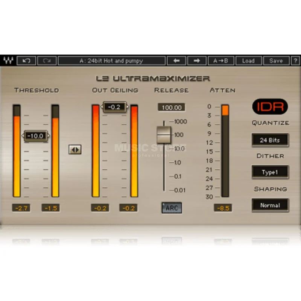Reset the threshold right peak readout -1.5

coord(51,208)
